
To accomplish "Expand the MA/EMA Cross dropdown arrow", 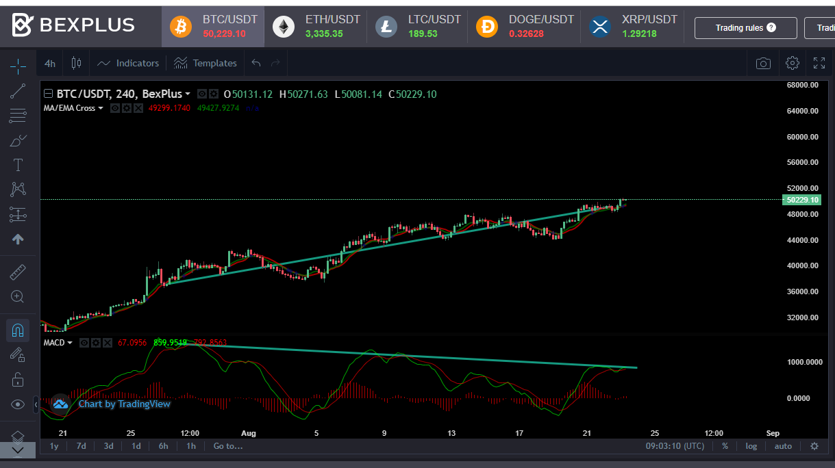I will (101, 108).
